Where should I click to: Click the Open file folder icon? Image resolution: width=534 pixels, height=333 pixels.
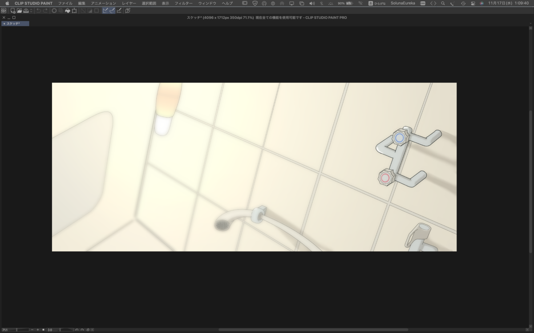pyautogui.click(x=20, y=11)
